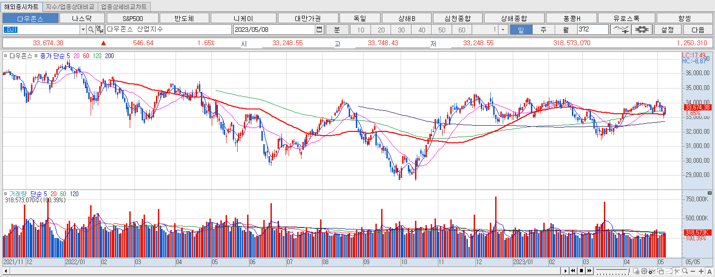Open the .DJI symbol dropdown arrow
Viewport: 715px width, 277px height.
(83, 29)
